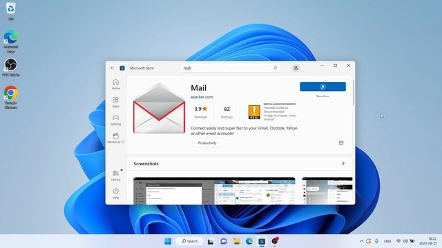Open the first Mail screenshot thumbnail
This screenshot has height=248, width=442.
pos(214,191)
